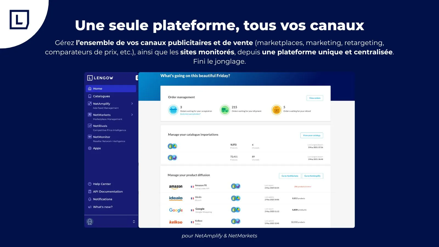
Task: Click the NetRivals chart icon
Action: [x=90, y=126]
